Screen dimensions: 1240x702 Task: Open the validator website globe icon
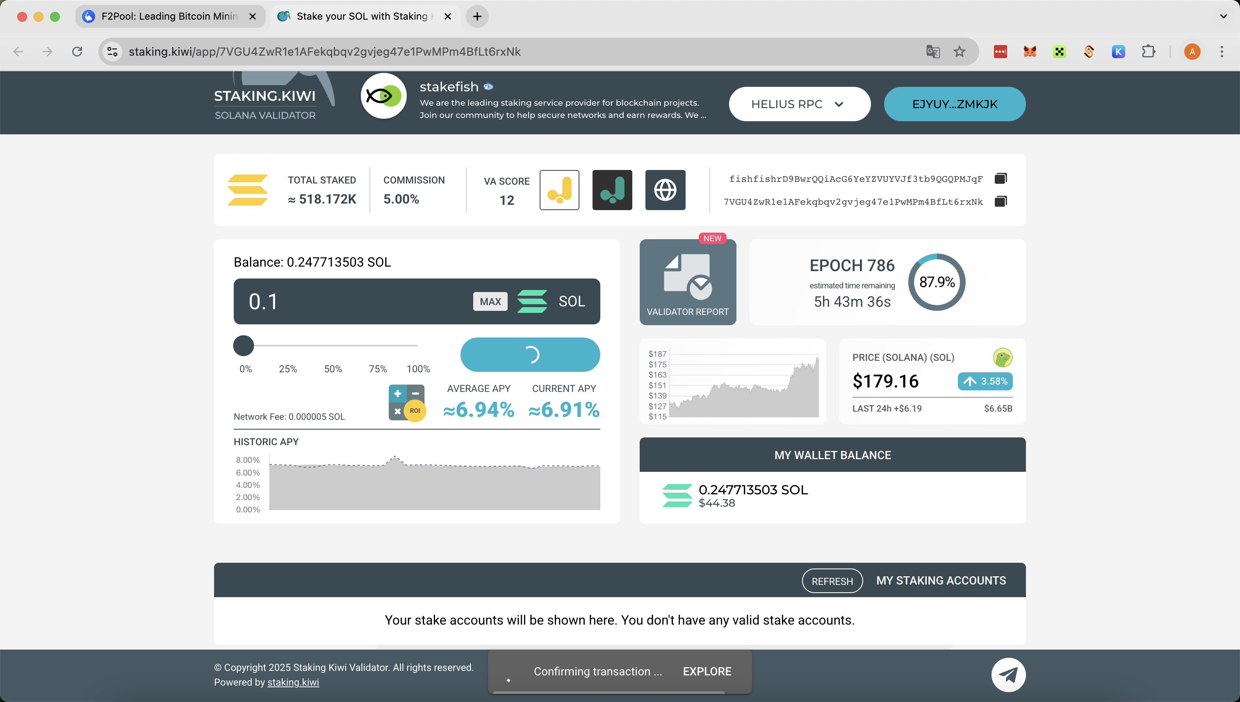(x=665, y=190)
